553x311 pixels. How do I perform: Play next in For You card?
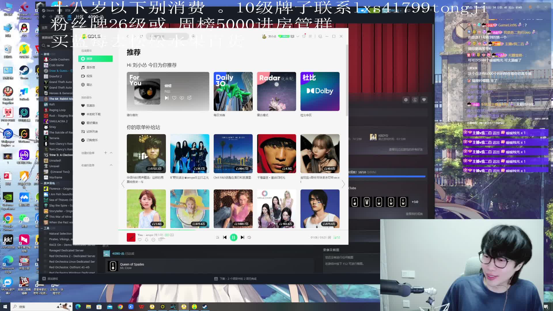point(166,98)
